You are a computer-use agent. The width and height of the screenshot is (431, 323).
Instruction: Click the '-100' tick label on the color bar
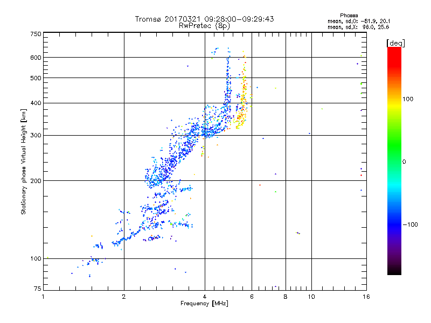pyautogui.click(x=410, y=224)
